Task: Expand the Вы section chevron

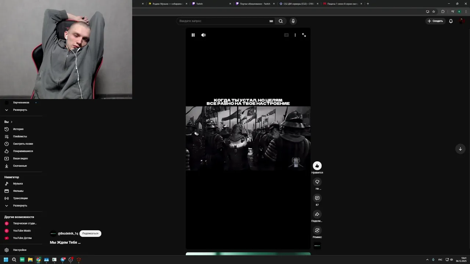Action: [x=11, y=122]
